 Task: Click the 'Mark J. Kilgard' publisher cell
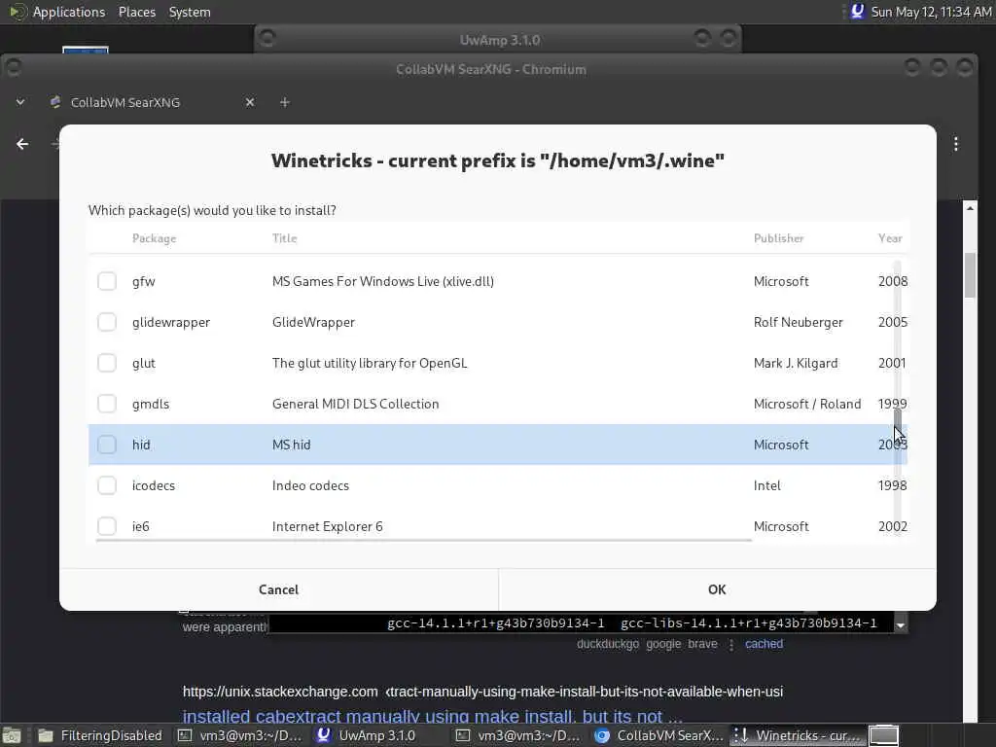[x=796, y=363]
